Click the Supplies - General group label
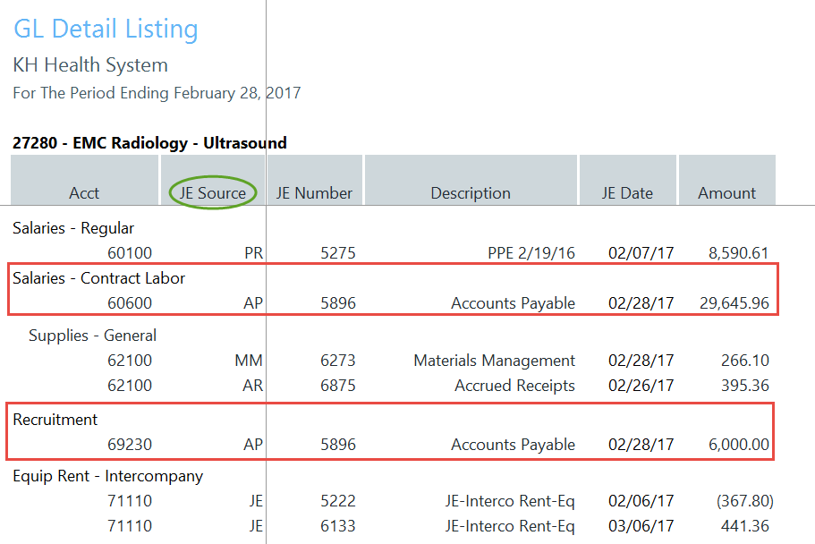815x544 pixels. click(x=92, y=336)
